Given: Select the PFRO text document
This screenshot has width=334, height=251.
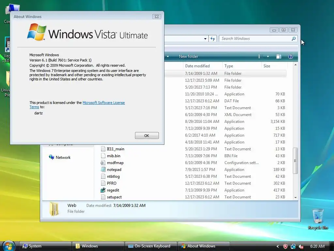Looking at the screenshot, I should [112, 183].
